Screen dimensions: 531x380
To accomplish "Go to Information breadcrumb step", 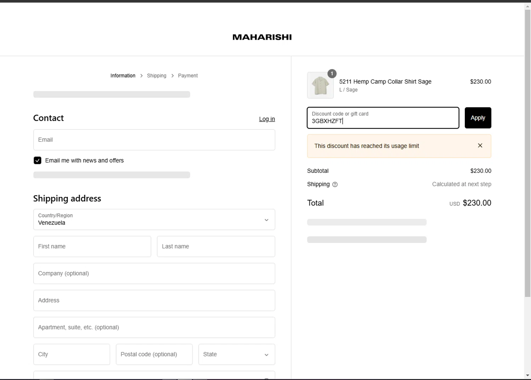I will (x=123, y=76).
